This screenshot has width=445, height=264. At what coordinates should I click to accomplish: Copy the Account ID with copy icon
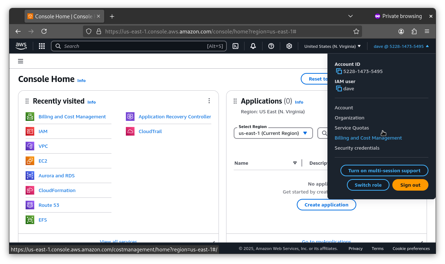(x=339, y=71)
